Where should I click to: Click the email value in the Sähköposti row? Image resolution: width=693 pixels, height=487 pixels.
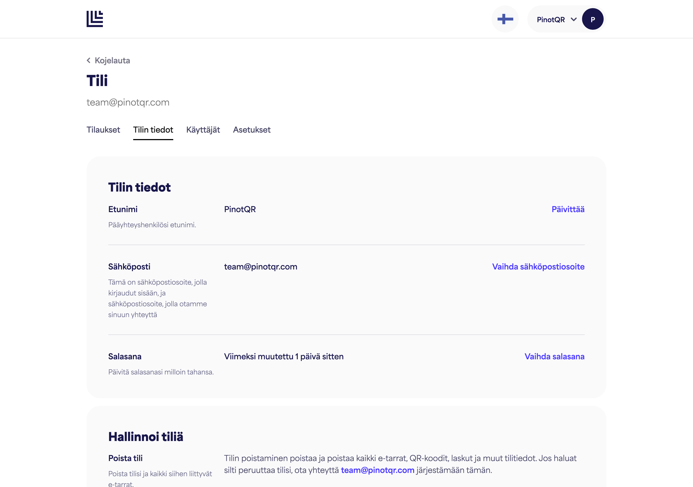pyautogui.click(x=260, y=266)
